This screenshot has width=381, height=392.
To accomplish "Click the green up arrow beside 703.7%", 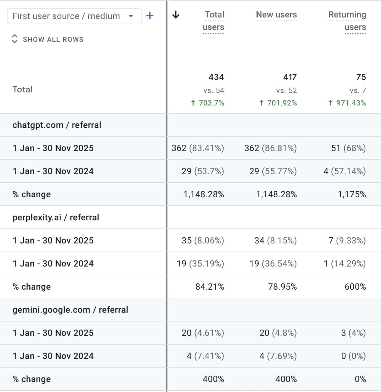I will pos(193,103).
